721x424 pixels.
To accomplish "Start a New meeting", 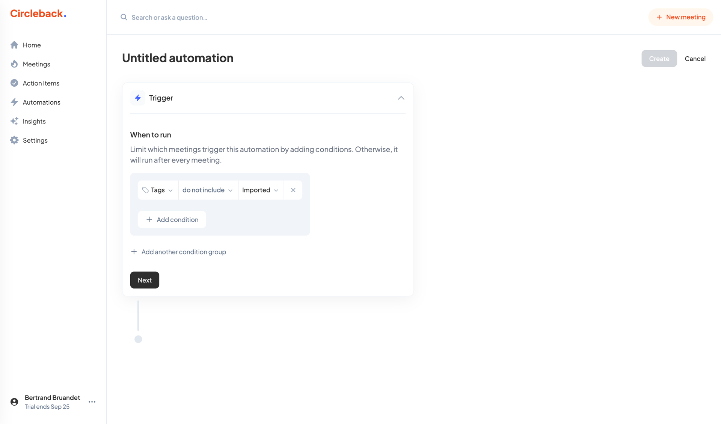I will 680,17.
